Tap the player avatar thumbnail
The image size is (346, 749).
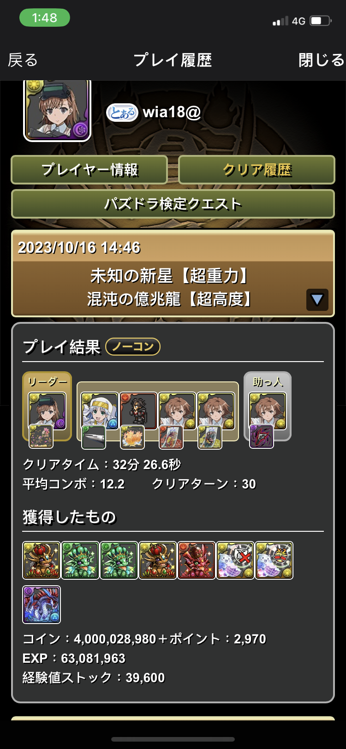click(x=57, y=110)
